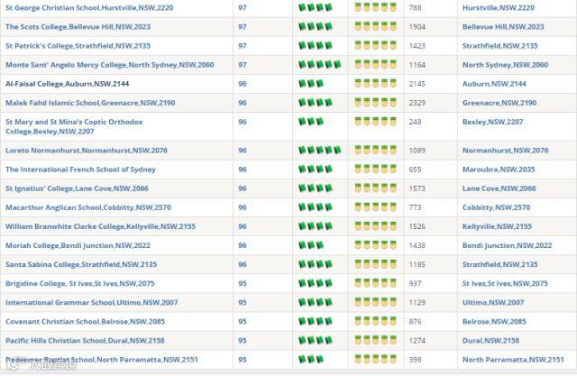Click green book rating icons for Moriah College

pos(311,245)
